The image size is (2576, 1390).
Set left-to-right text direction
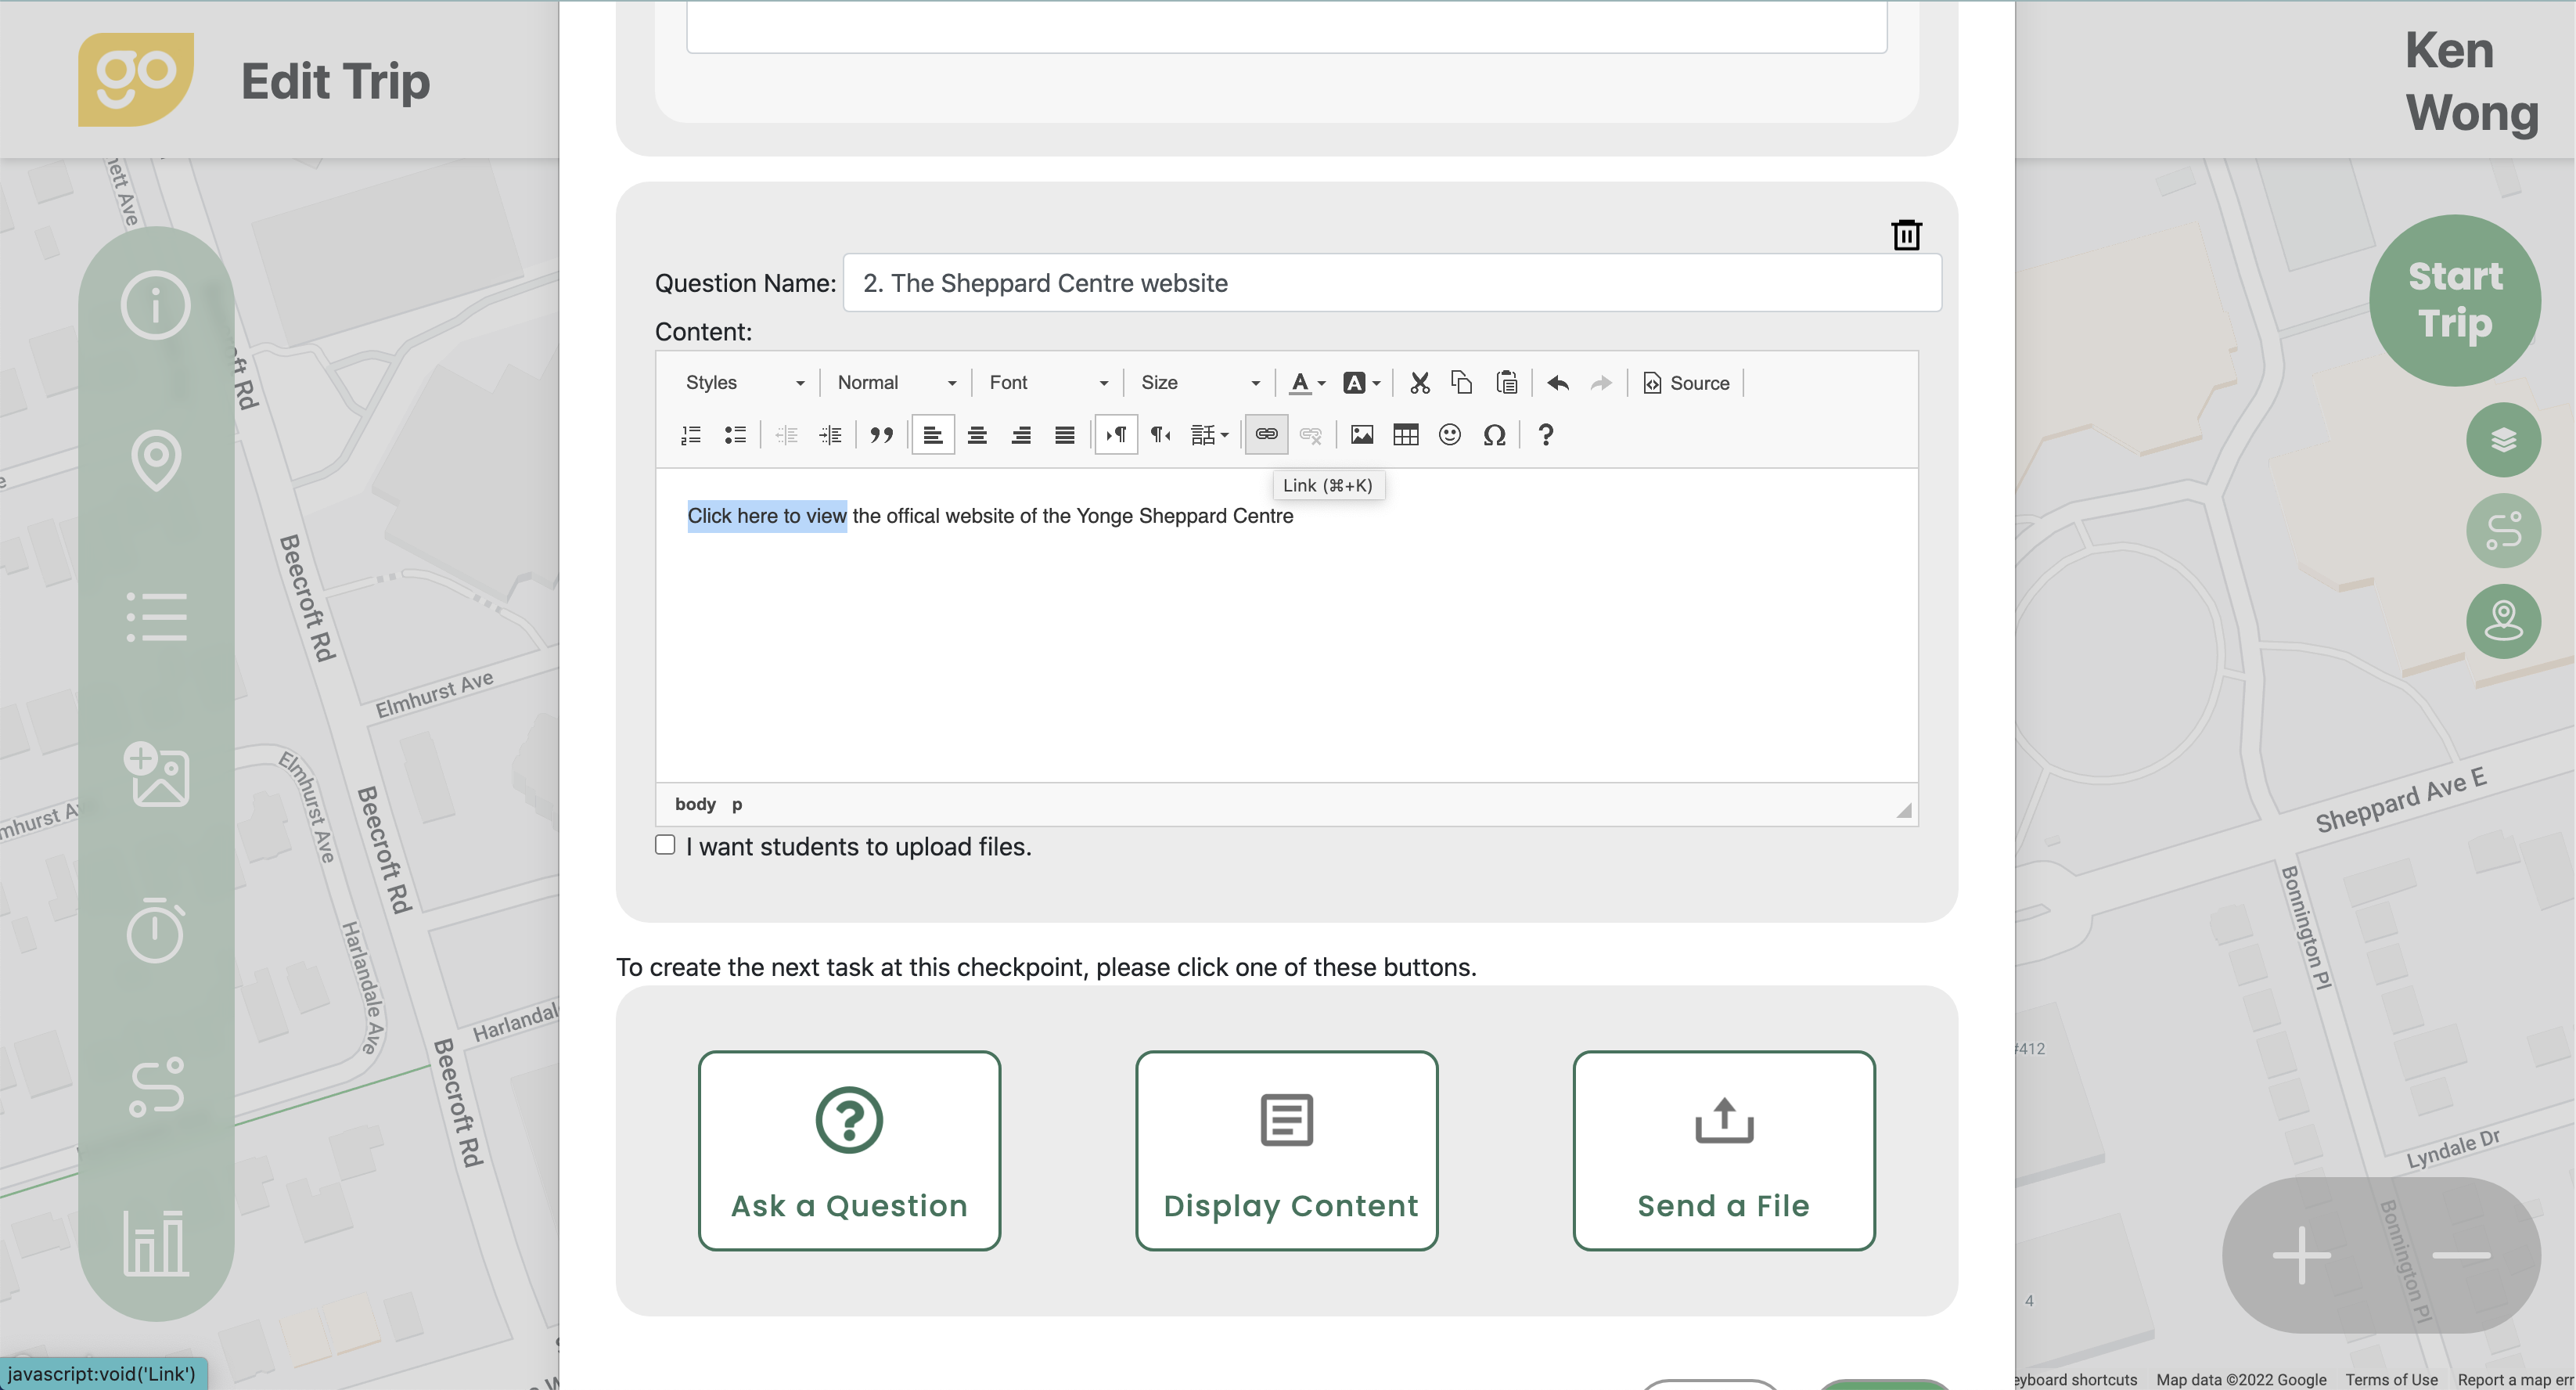(x=1116, y=435)
